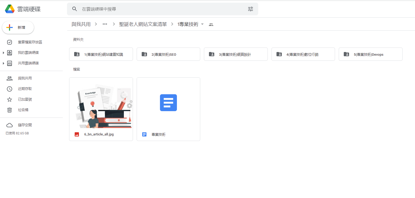Click 與我共用 breadcrumb link
Screen dimensions: 415x198
coord(81,24)
